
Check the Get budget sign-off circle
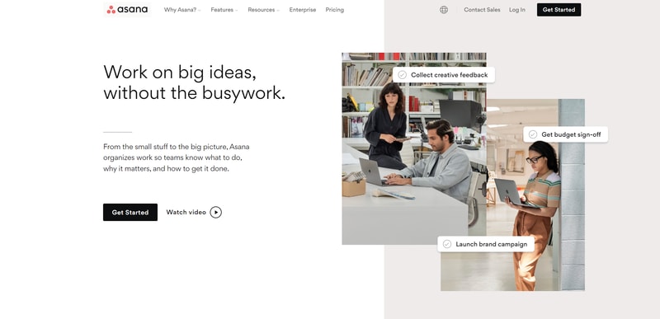coord(533,134)
